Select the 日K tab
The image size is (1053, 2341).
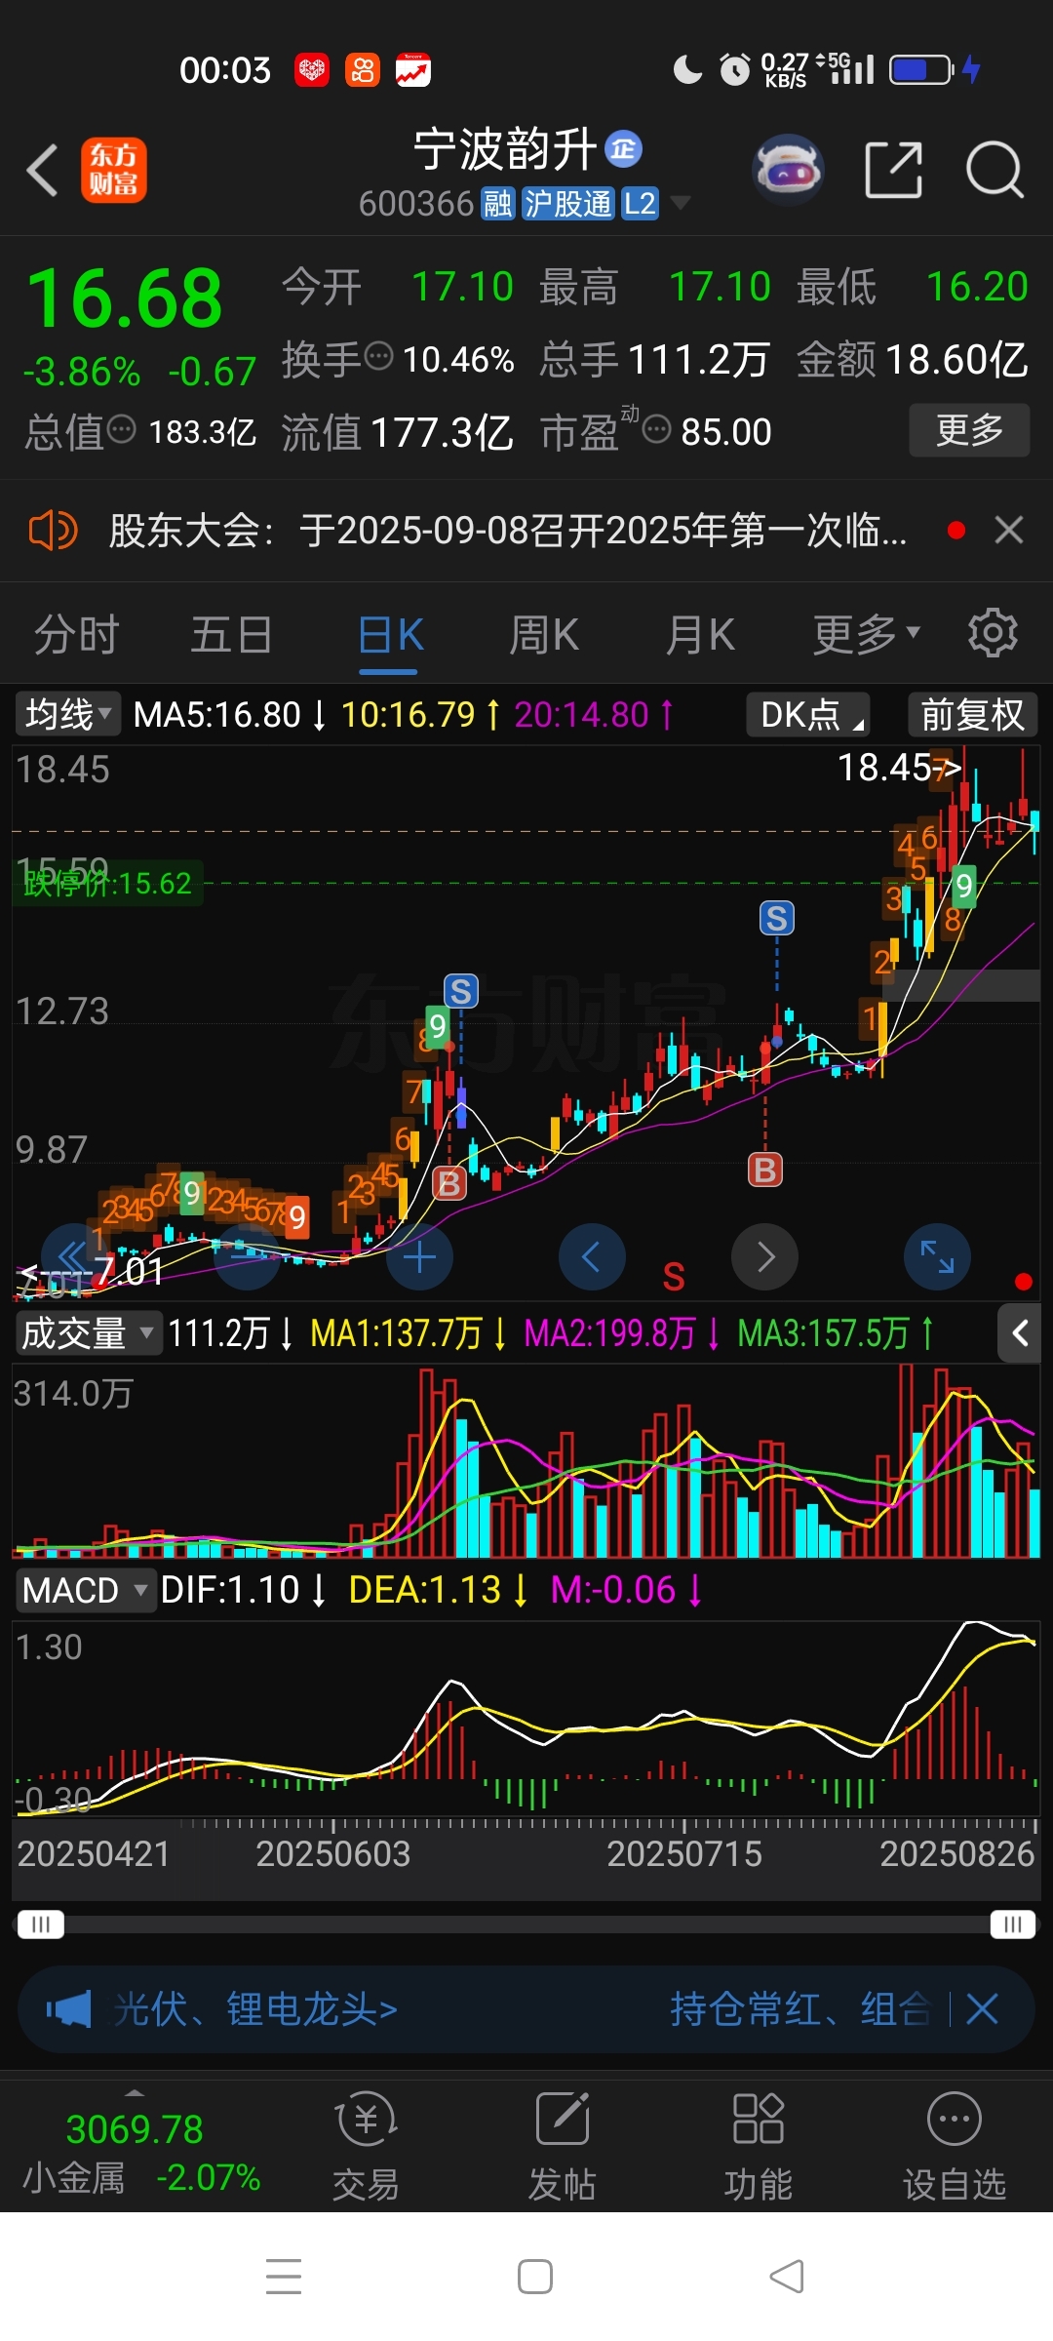point(390,635)
